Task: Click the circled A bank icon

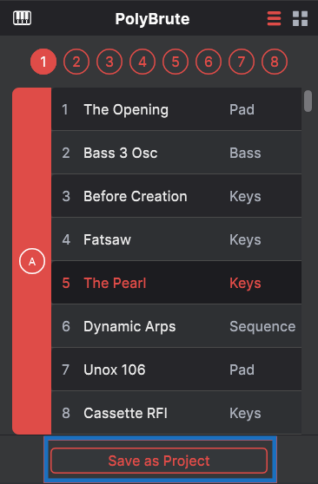Action: pyautogui.click(x=32, y=261)
